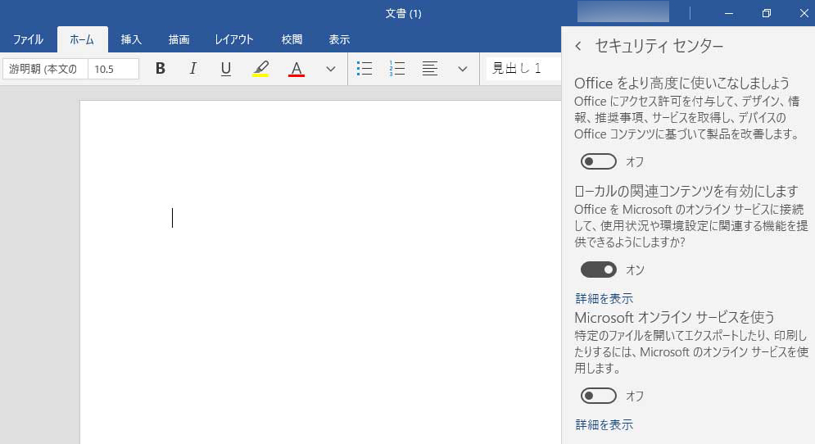The height and width of the screenshot is (444, 815).
Task: Turn off ローカルの関連コンテンツ toggle
Action: coord(598,270)
